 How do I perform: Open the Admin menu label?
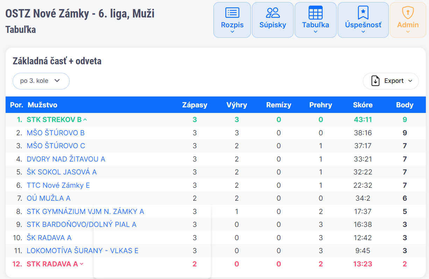(x=408, y=25)
